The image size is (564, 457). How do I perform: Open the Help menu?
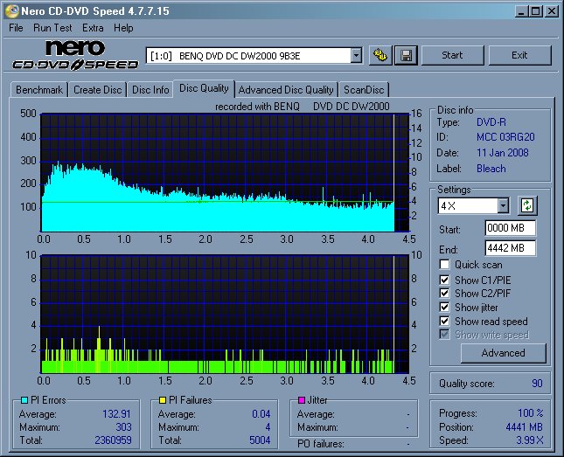tap(123, 28)
